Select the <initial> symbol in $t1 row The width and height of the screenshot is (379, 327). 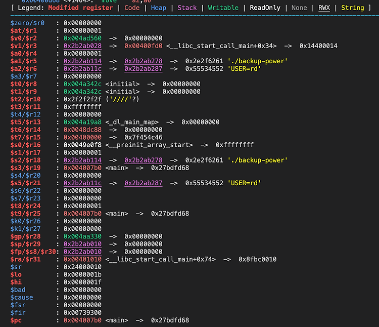pos(122,92)
